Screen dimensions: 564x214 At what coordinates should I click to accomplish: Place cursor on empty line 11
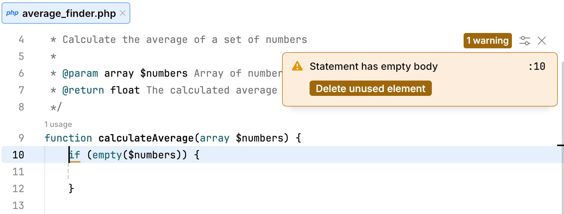coord(153,172)
